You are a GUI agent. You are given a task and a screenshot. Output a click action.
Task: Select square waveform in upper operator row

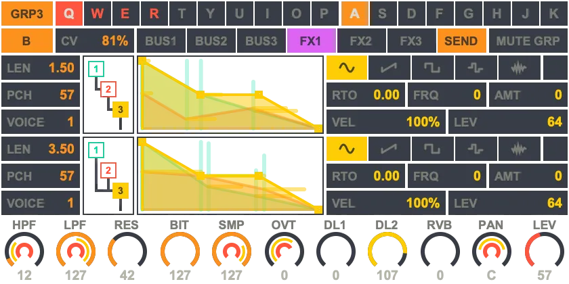432,68
